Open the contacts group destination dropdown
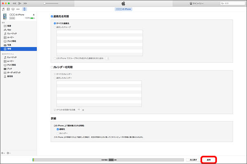 [107, 59]
